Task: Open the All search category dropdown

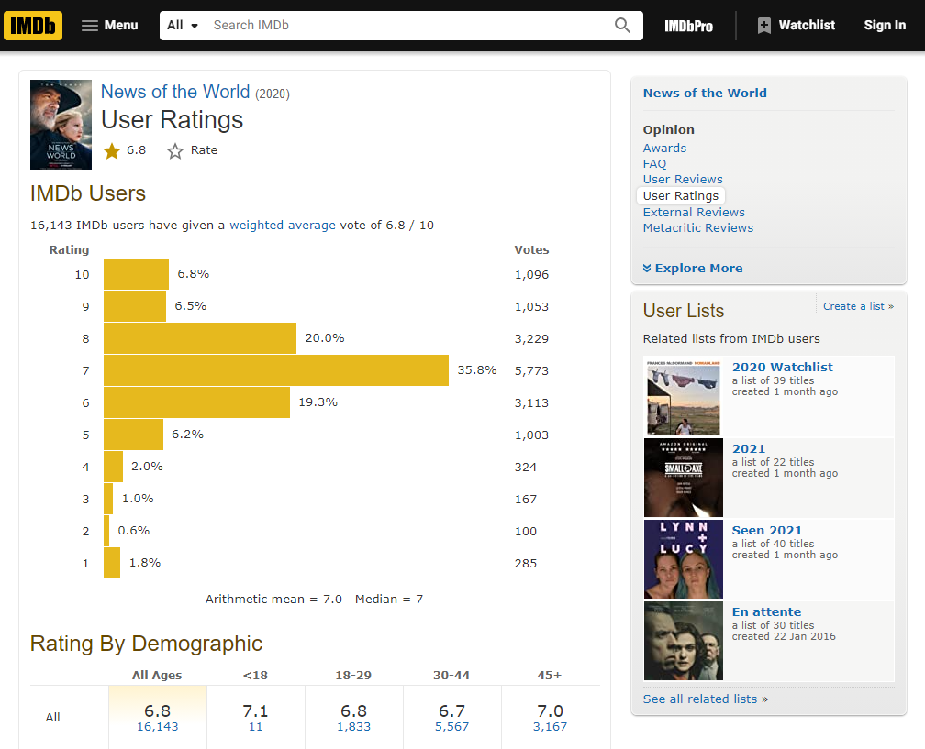Action: (183, 26)
